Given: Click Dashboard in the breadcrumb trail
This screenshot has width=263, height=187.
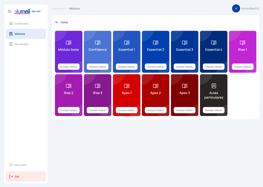Looking at the screenshot, I should [x=59, y=9].
